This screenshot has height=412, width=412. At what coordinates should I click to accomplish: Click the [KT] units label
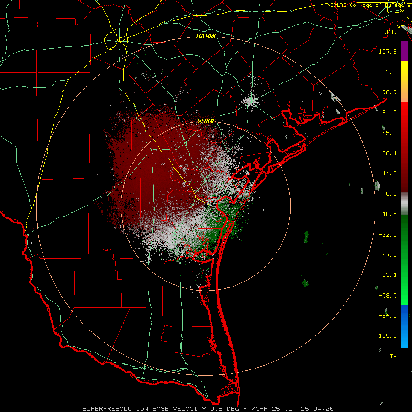(x=390, y=32)
